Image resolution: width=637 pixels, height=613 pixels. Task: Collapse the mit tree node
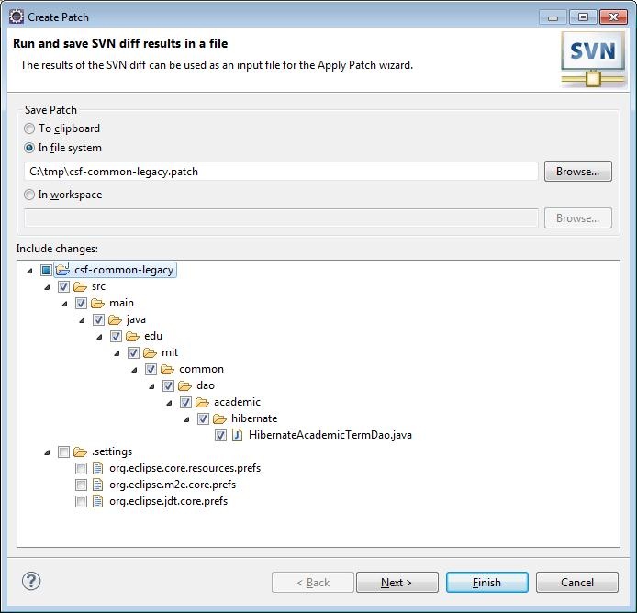(117, 353)
